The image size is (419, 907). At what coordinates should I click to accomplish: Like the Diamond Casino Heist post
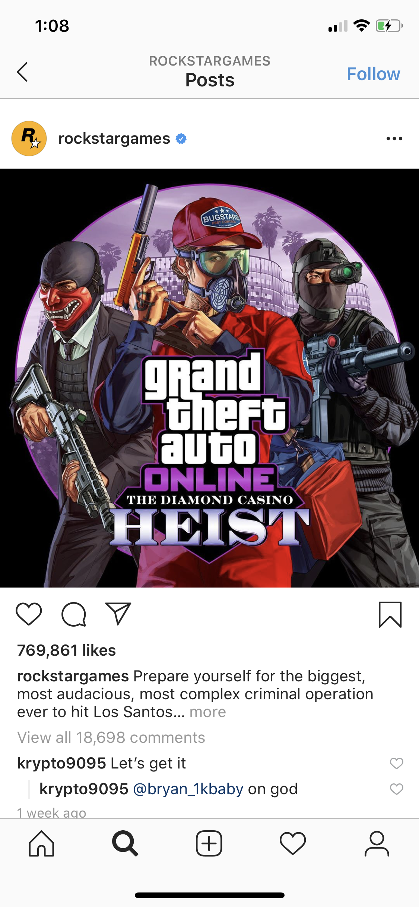[x=29, y=614]
